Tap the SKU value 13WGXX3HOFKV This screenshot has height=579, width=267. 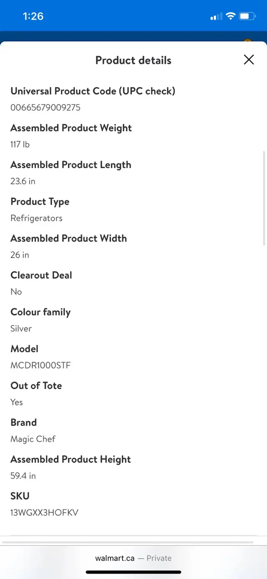[x=44, y=512]
